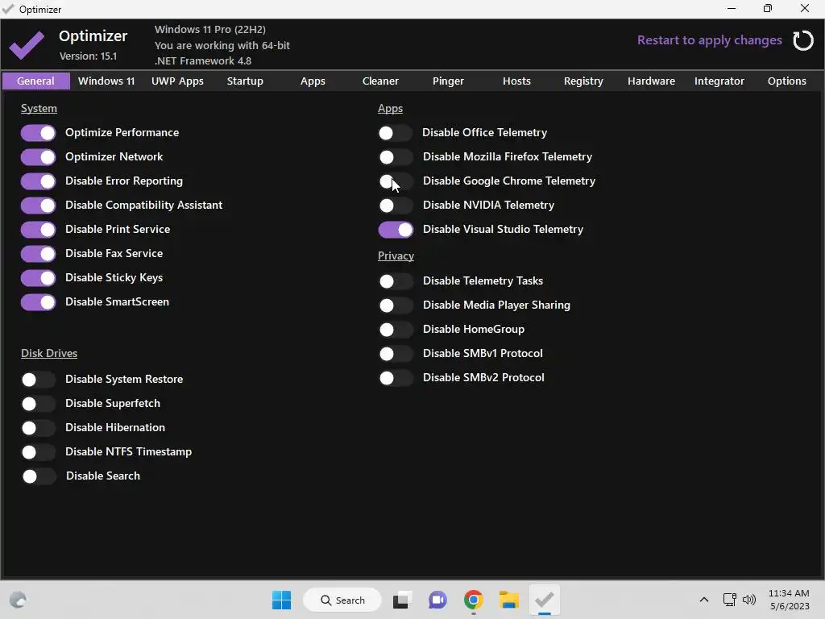
Task: Open Google Chrome from the taskbar
Action: (473, 600)
